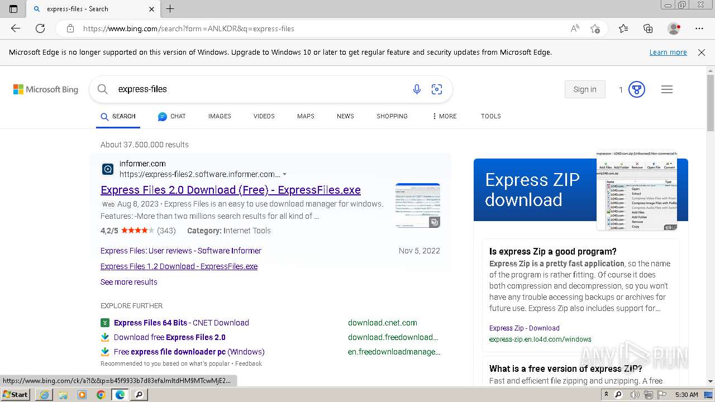Show hidden system tray icons arrow
Screen dimensions: 715x402
tap(607, 395)
